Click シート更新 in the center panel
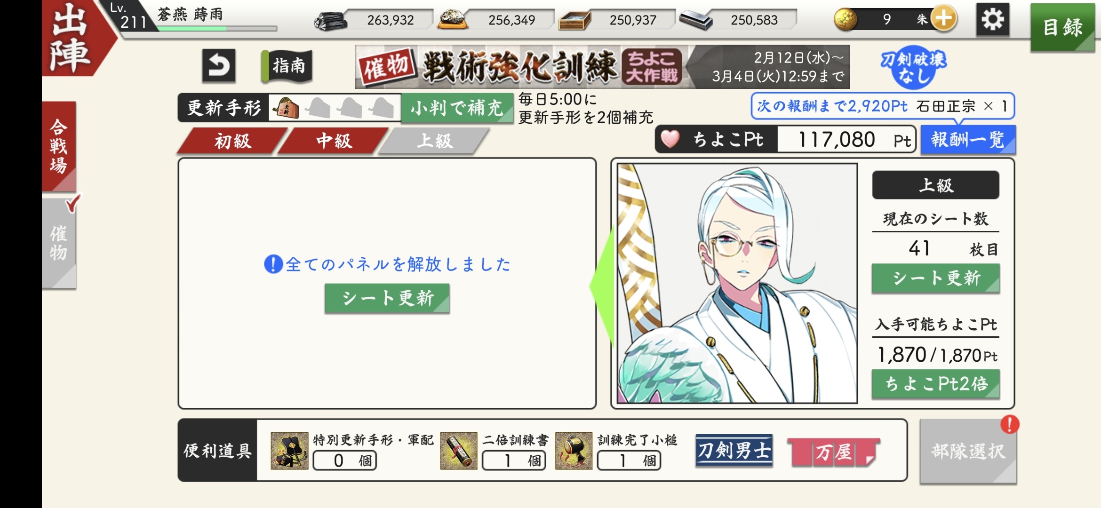This screenshot has height=508, width=1101. tap(387, 298)
